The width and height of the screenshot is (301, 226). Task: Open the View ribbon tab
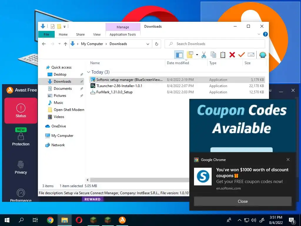click(x=97, y=34)
